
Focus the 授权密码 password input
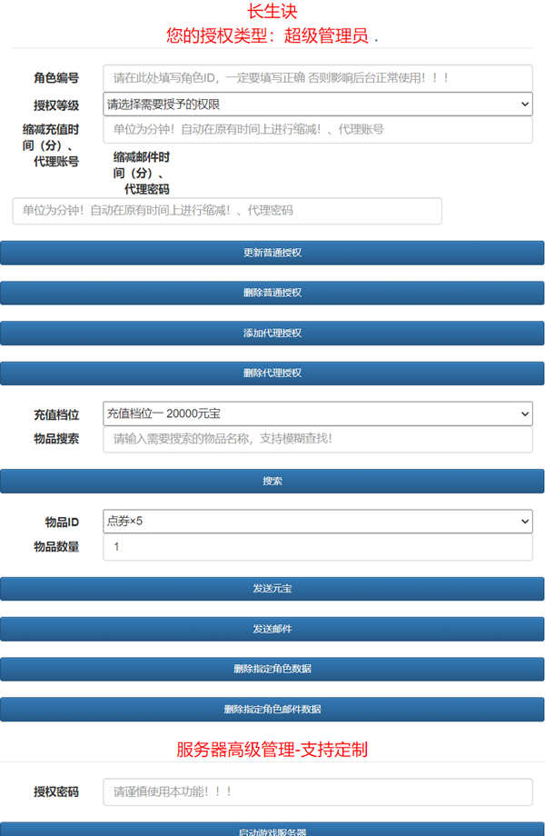(317, 791)
